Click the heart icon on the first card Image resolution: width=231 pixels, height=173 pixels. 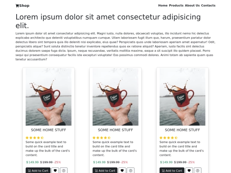tap(55, 170)
